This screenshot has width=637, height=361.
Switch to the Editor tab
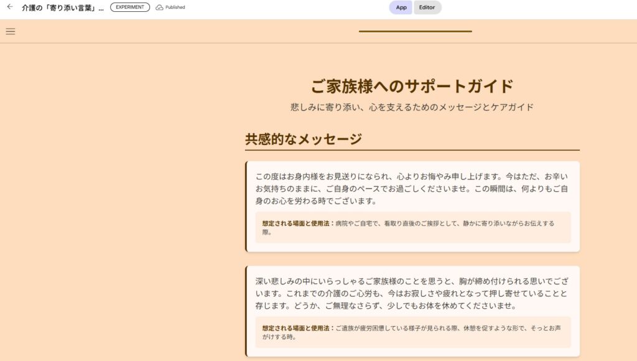tap(427, 7)
